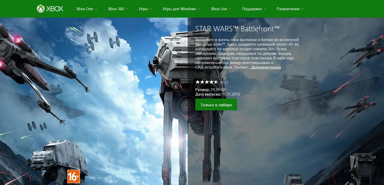The image size is (384, 185).
Task: Click the 8543 reviews count
Action: (x=224, y=83)
